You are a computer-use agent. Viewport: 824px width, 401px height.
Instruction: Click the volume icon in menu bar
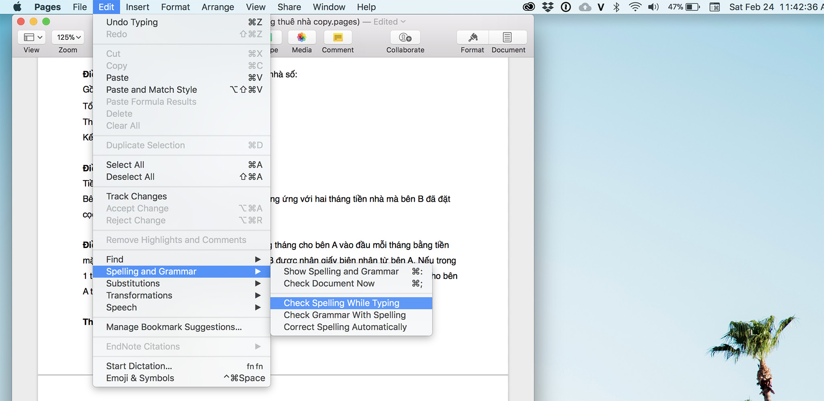click(x=653, y=7)
